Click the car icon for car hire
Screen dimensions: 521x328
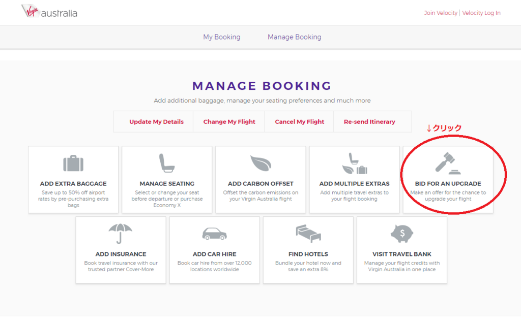[x=214, y=234]
